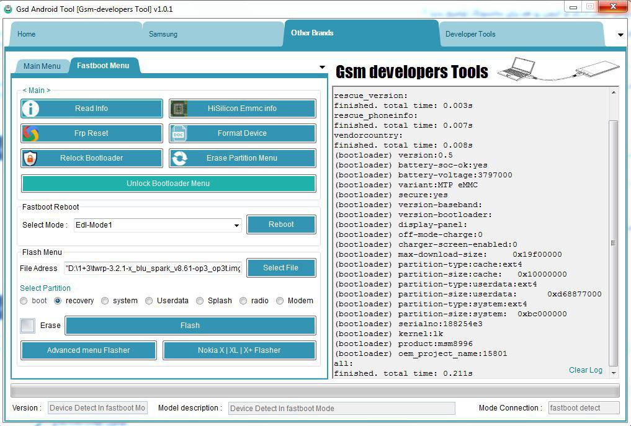Select the Modem partition radio button
The image size is (631, 426).
tap(280, 301)
